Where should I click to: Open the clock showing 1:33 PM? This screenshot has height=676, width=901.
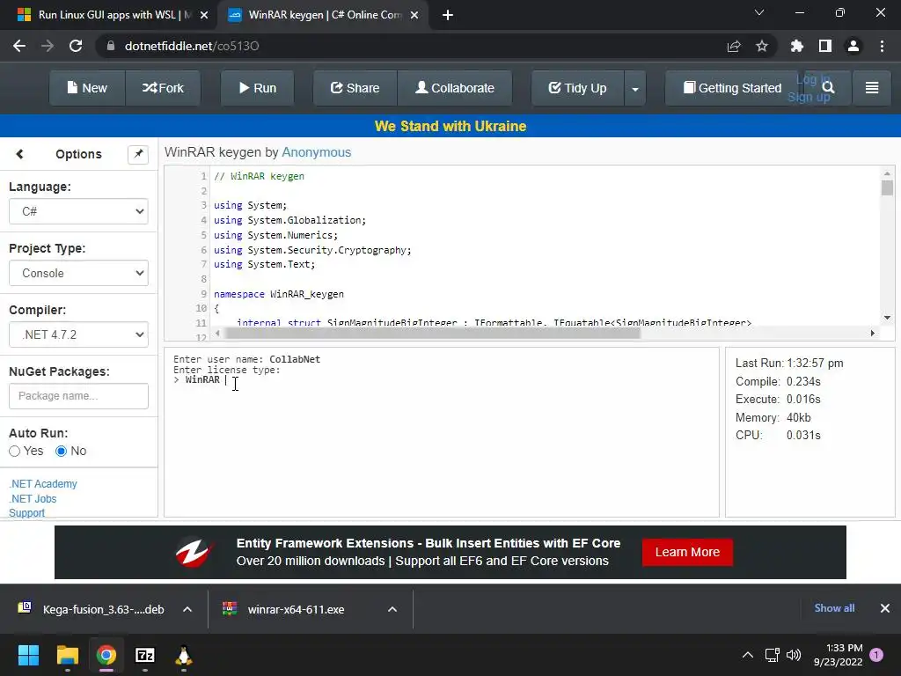pos(839,655)
